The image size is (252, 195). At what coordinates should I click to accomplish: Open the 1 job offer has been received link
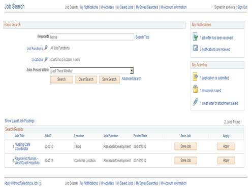point(216,38)
